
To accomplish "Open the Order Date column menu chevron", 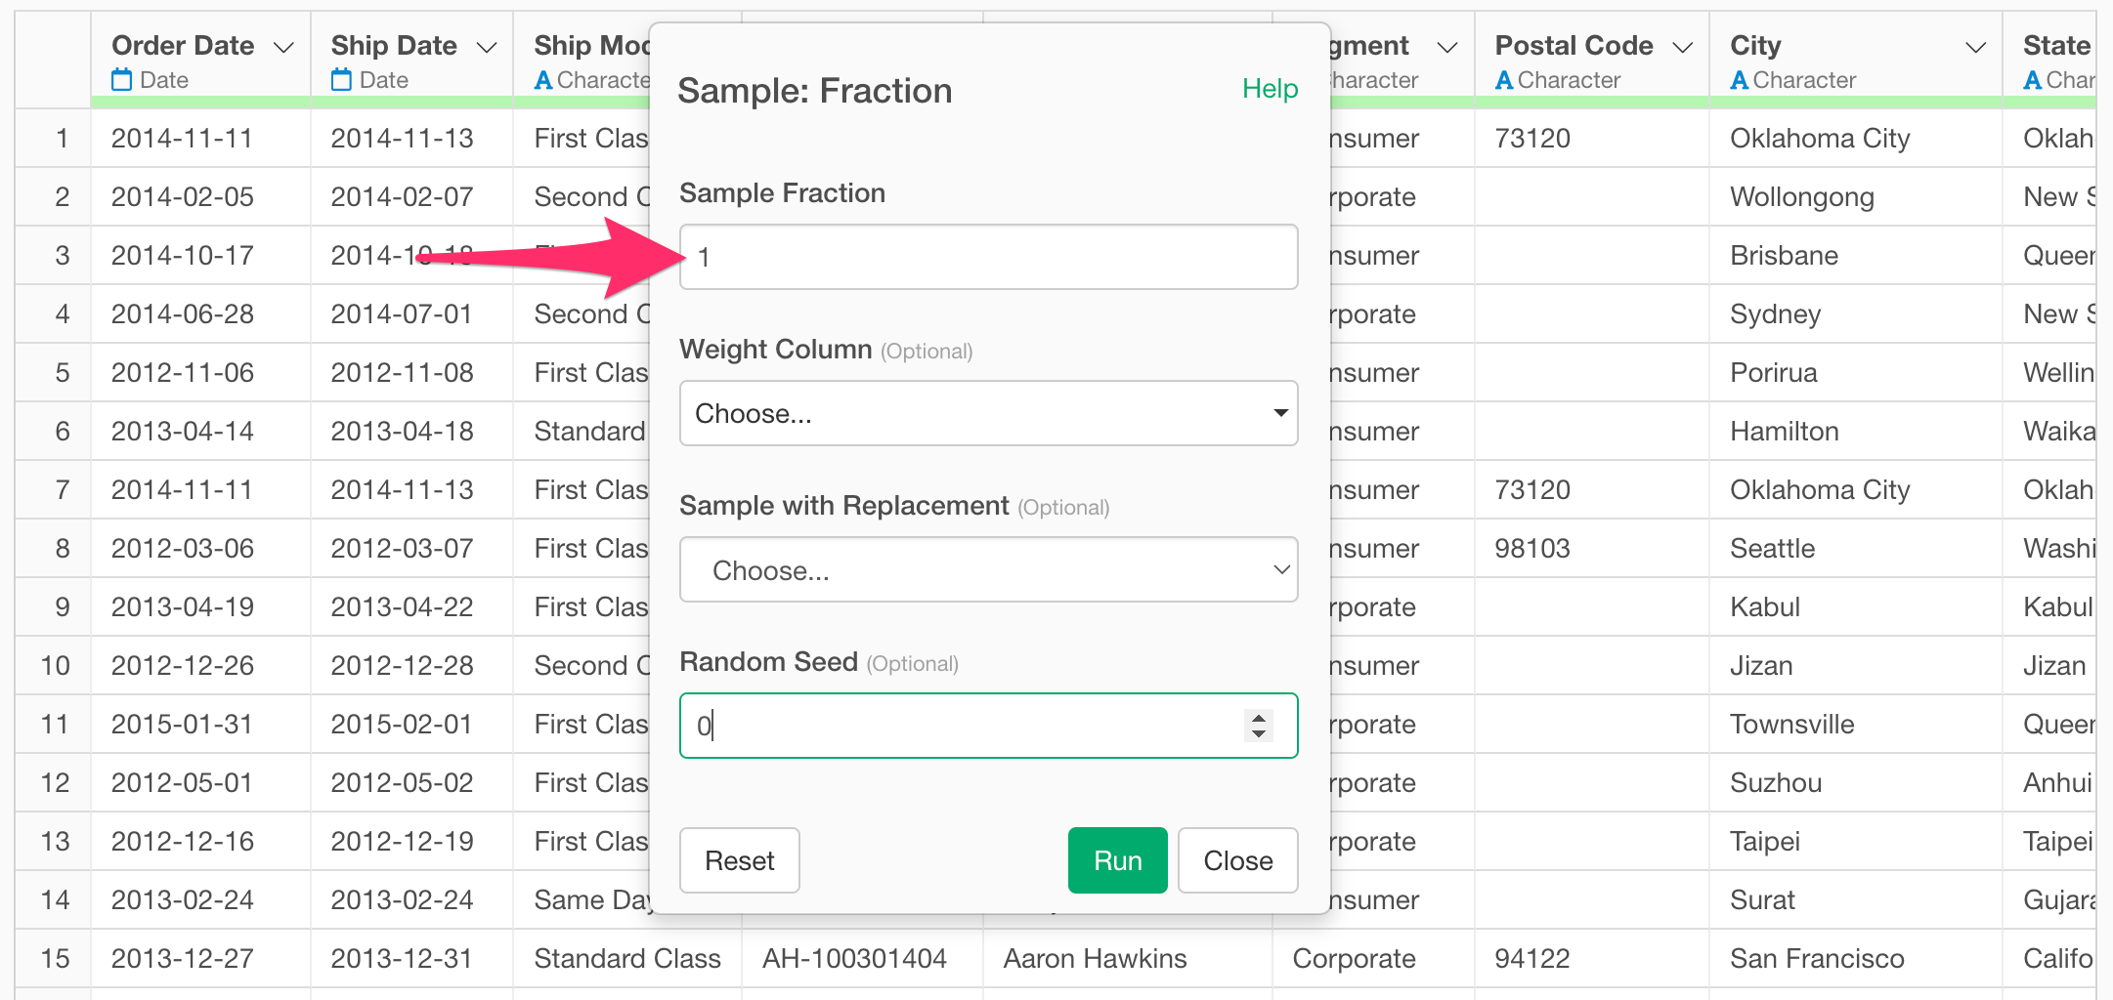I will click(x=284, y=47).
